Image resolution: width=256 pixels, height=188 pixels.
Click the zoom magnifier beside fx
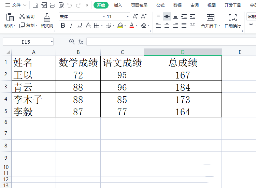[72, 42]
